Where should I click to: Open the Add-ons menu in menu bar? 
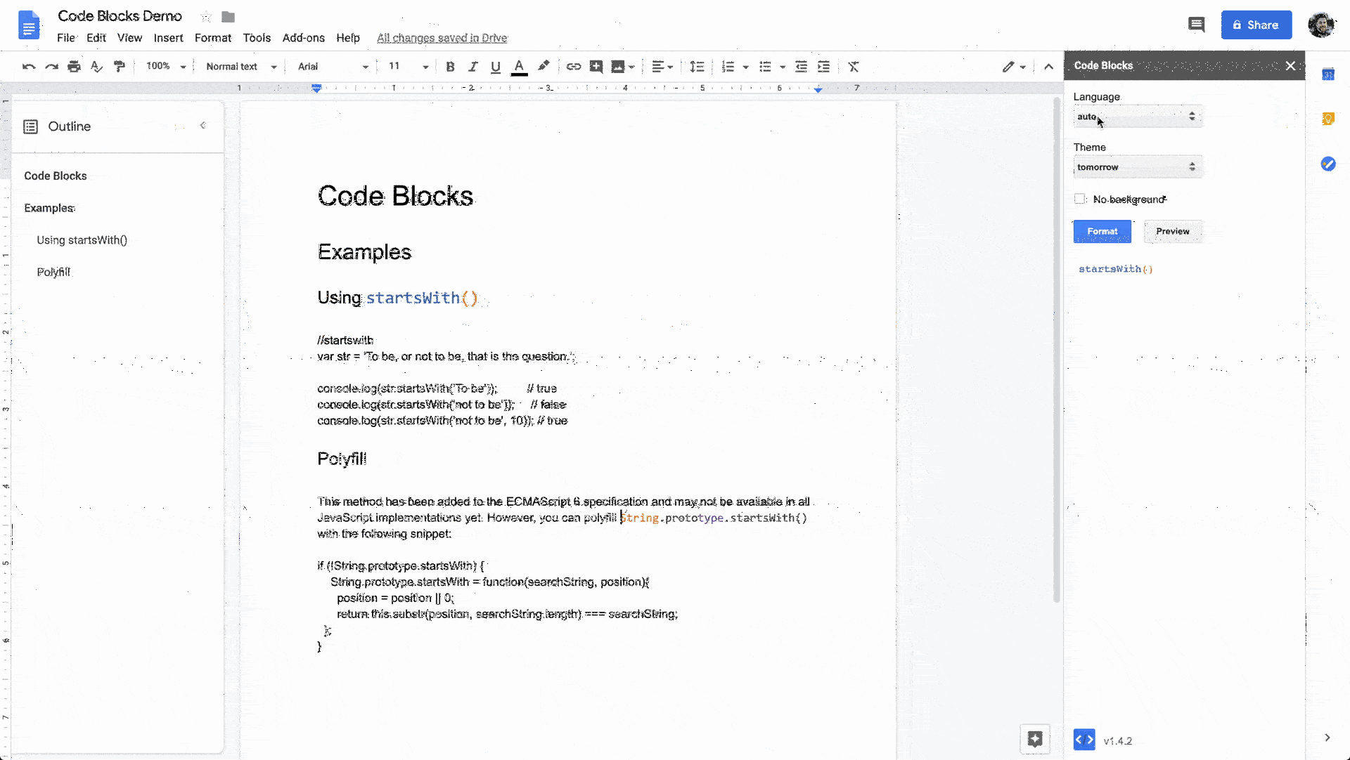tap(302, 38)
